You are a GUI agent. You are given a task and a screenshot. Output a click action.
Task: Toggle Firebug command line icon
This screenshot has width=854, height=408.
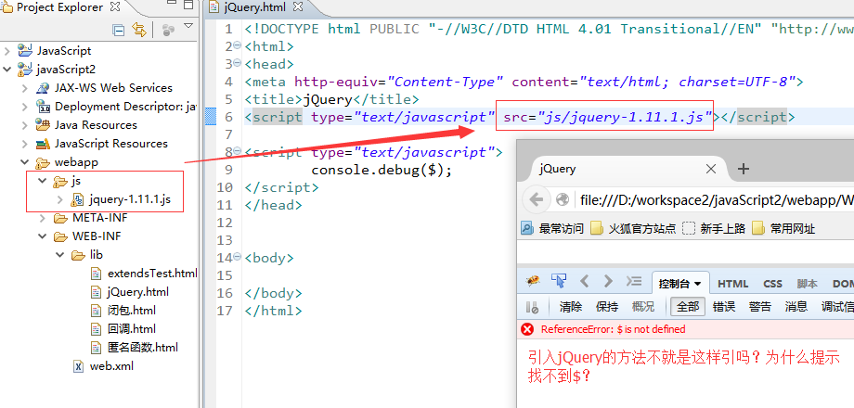(x=633, y=281)
